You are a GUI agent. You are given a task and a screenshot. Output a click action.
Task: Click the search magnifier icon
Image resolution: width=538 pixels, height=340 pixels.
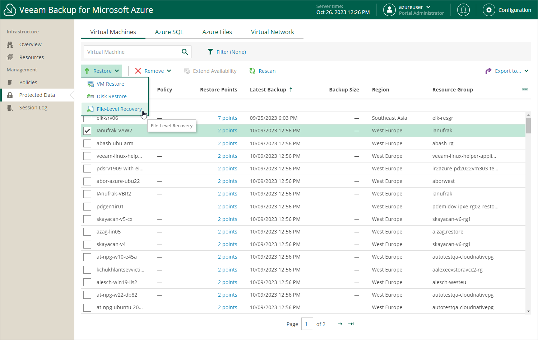(185, 52)
